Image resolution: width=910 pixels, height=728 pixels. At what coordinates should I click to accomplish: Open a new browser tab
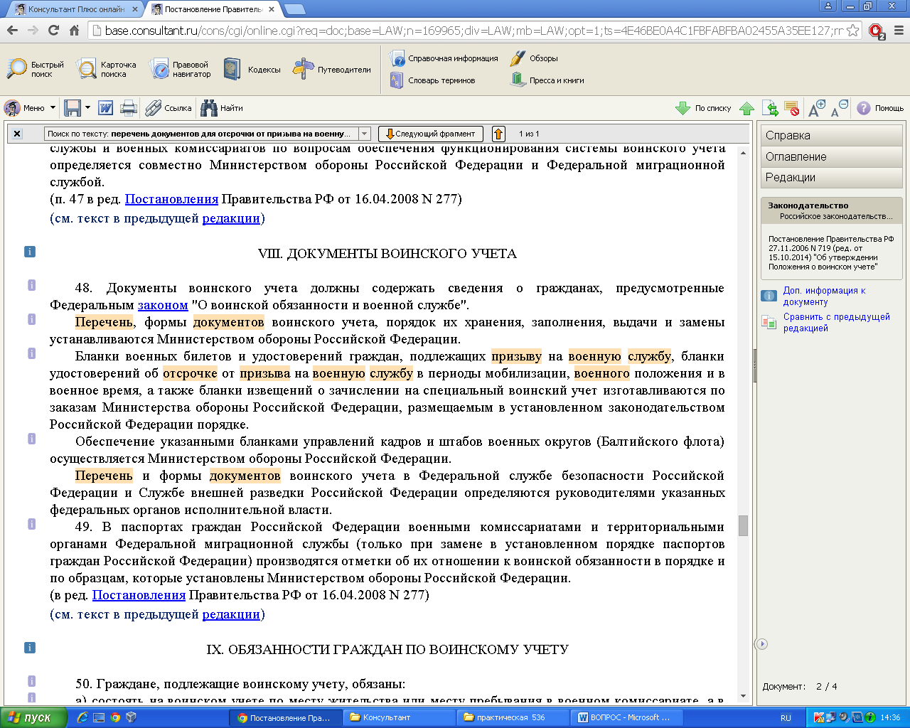[x=294, y=9]
